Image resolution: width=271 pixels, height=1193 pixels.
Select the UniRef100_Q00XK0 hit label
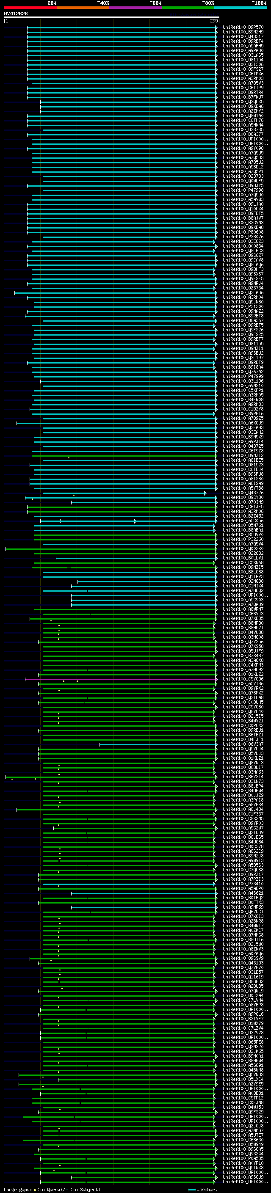pos(243,549)
